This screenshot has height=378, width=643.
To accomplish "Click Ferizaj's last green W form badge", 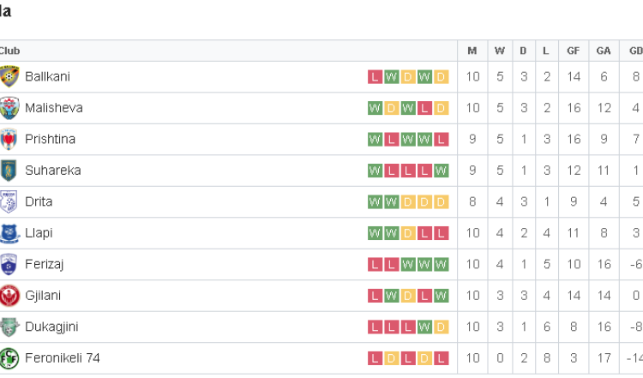I will coord(441,265).
